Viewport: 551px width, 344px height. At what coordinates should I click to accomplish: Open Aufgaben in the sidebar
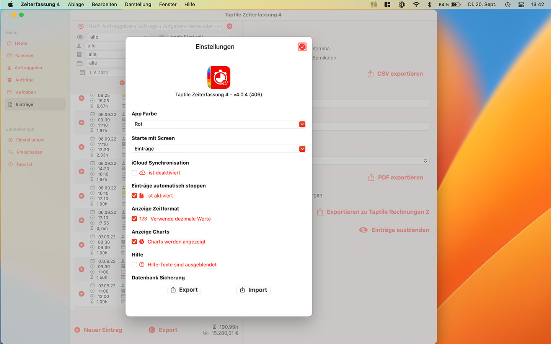tap(35, 92)
